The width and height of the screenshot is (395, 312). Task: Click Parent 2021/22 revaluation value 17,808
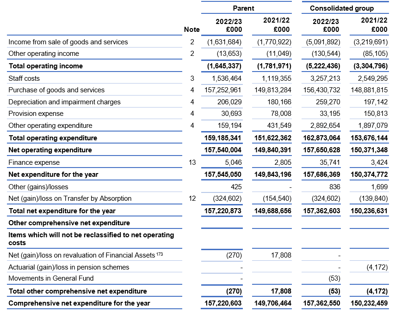tap(281, 255)
